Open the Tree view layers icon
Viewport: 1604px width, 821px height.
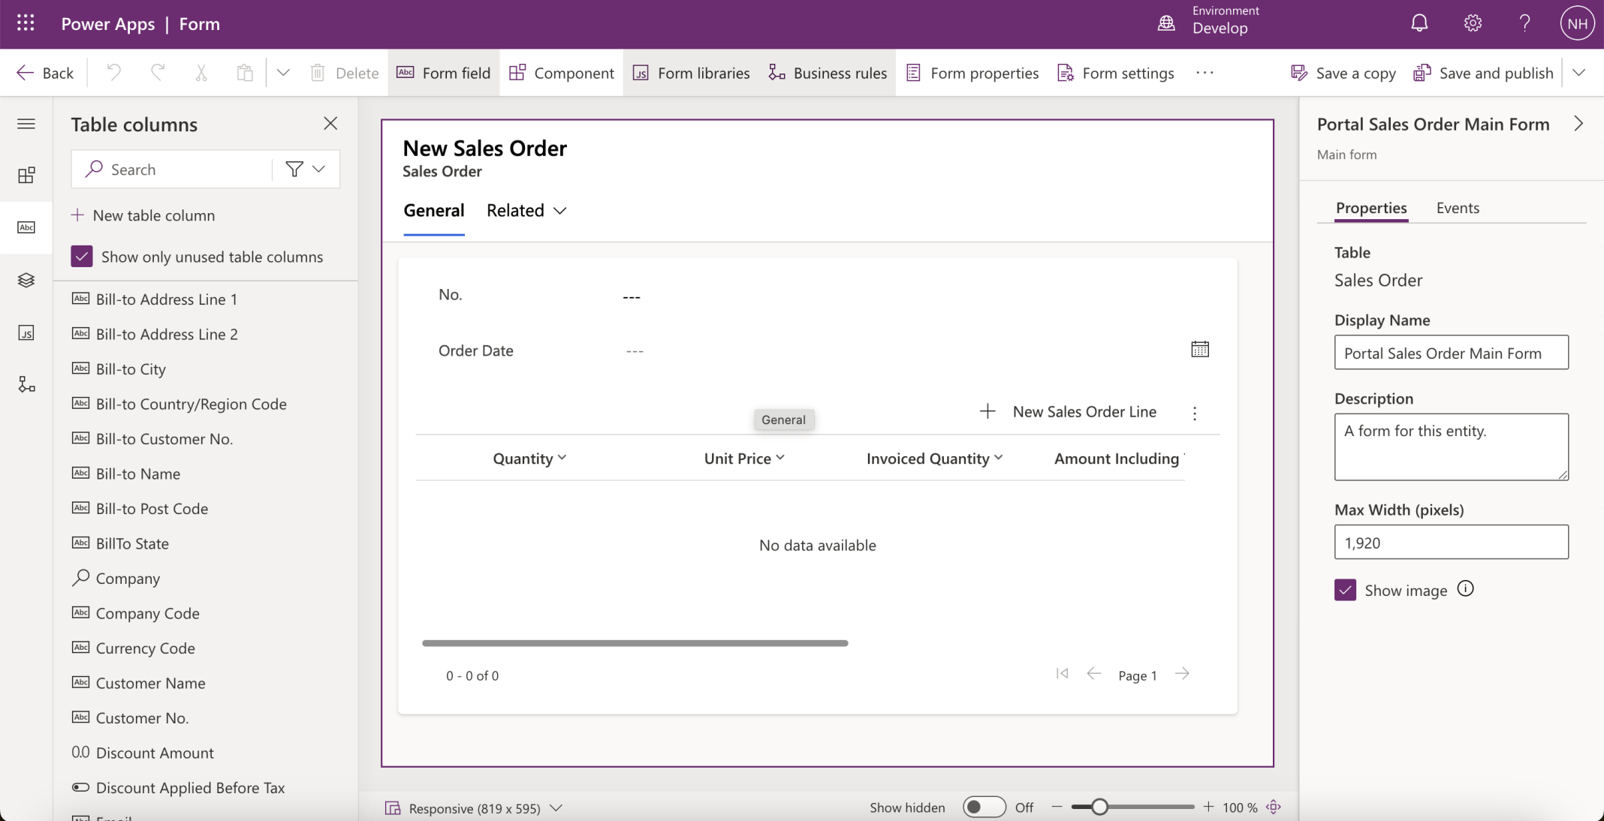(26, 280)
